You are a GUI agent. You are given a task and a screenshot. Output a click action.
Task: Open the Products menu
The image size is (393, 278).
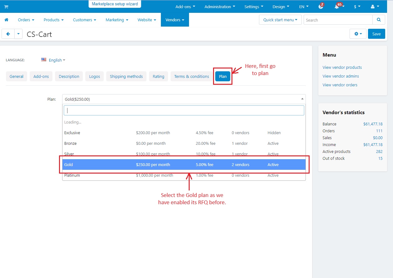pos(53,20)
